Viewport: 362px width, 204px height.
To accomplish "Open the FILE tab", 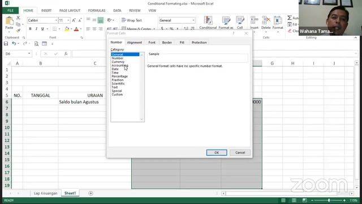I will [x=10, y=11].
